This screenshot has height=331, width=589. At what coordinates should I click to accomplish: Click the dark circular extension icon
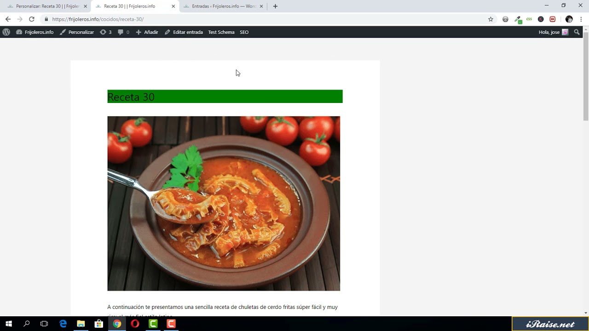click(x=541, y=19)
